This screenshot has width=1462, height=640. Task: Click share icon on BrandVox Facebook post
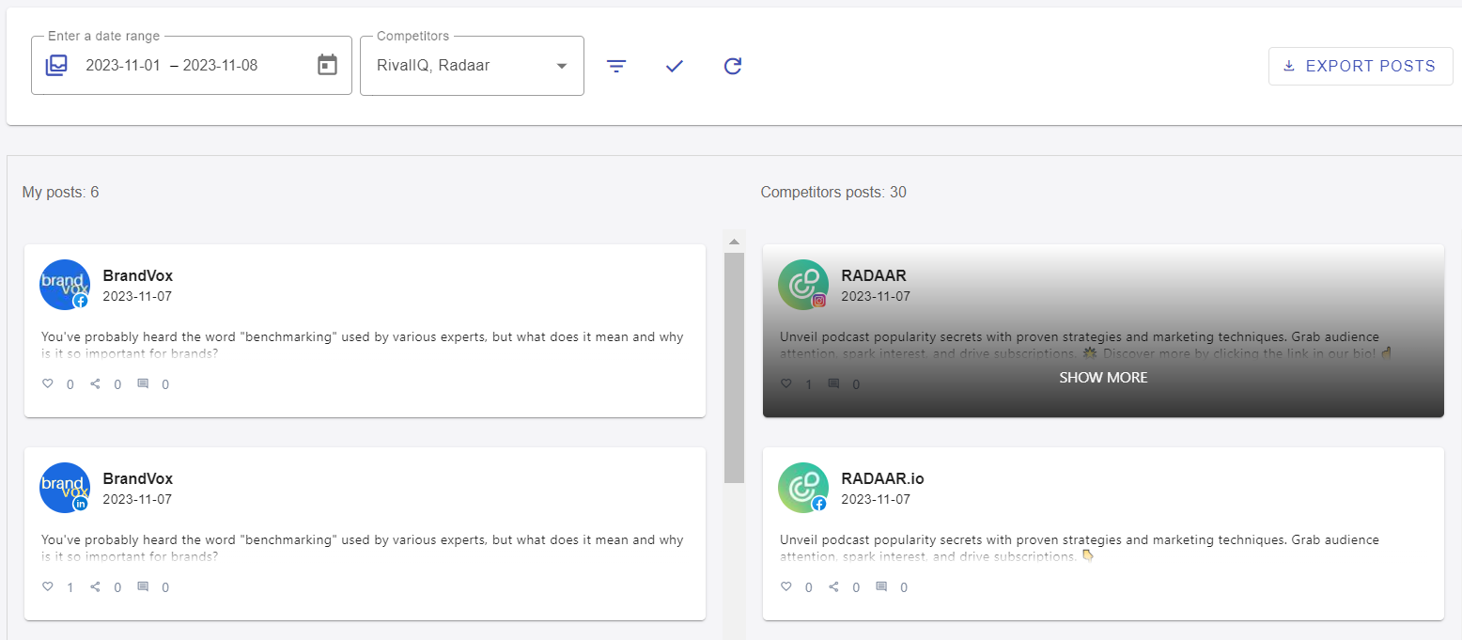(x=95, y=383)
